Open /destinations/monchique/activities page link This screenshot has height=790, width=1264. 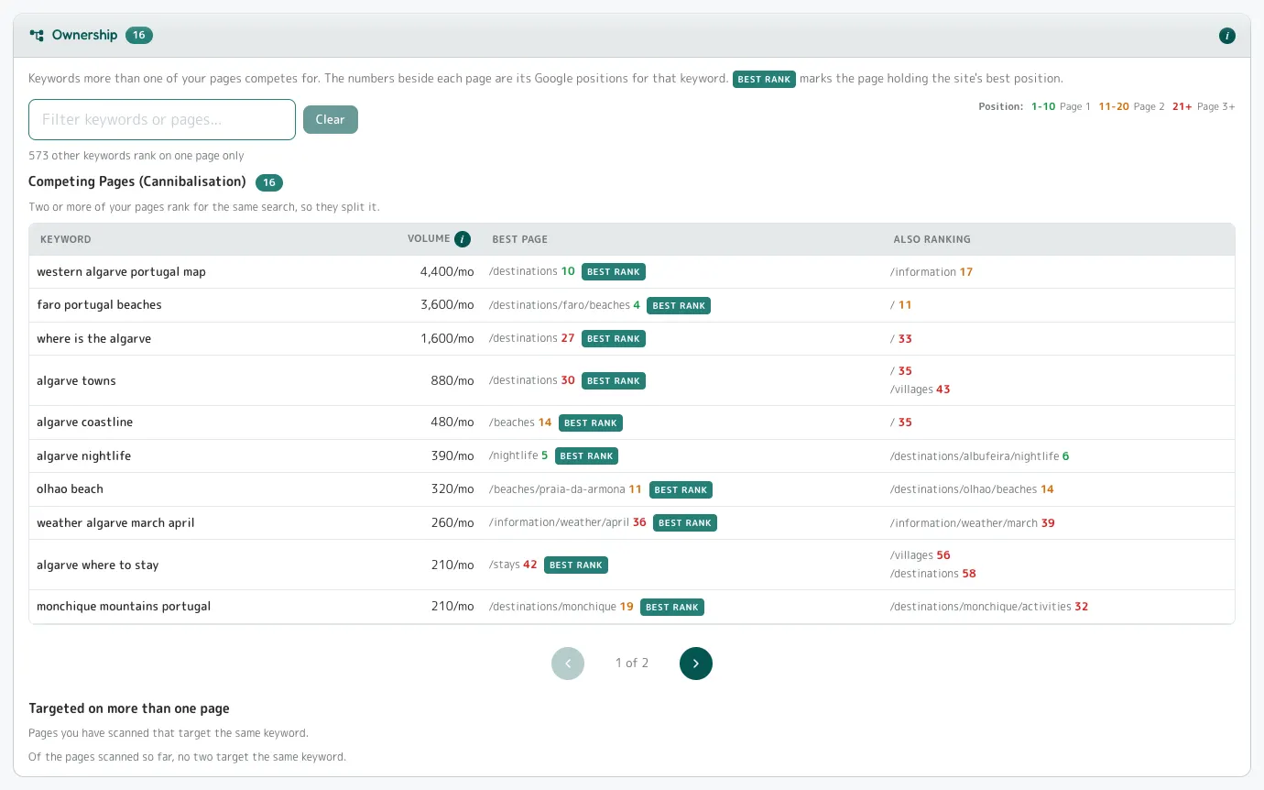[x=981, y=607]
